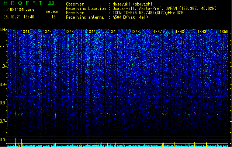The image size is (232, 147).
Task: Click the 1341 time marker
Action: (x=25, y=32)
